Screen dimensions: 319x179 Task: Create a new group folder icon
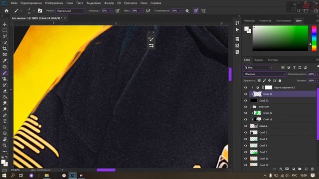point(300,169)
